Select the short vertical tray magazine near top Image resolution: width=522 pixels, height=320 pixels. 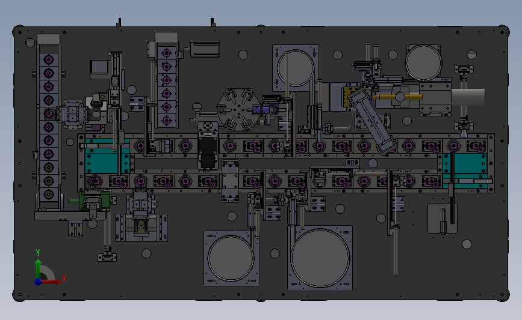point(166,80)
